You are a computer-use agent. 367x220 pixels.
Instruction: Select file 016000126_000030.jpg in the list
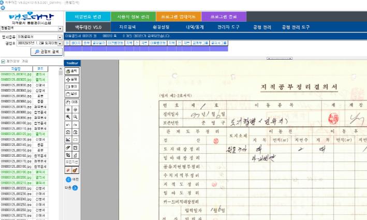pyautogui.click(x=17, y=84)
